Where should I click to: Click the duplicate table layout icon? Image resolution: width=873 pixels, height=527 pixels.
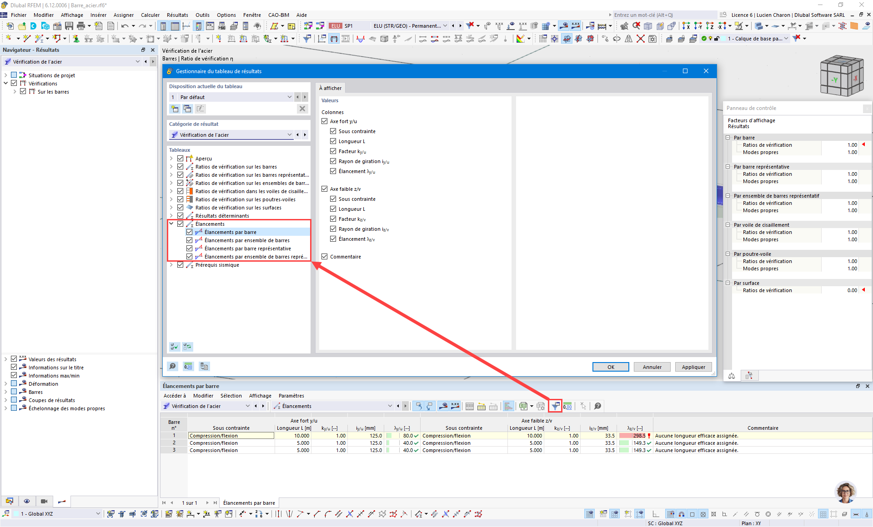187,109
